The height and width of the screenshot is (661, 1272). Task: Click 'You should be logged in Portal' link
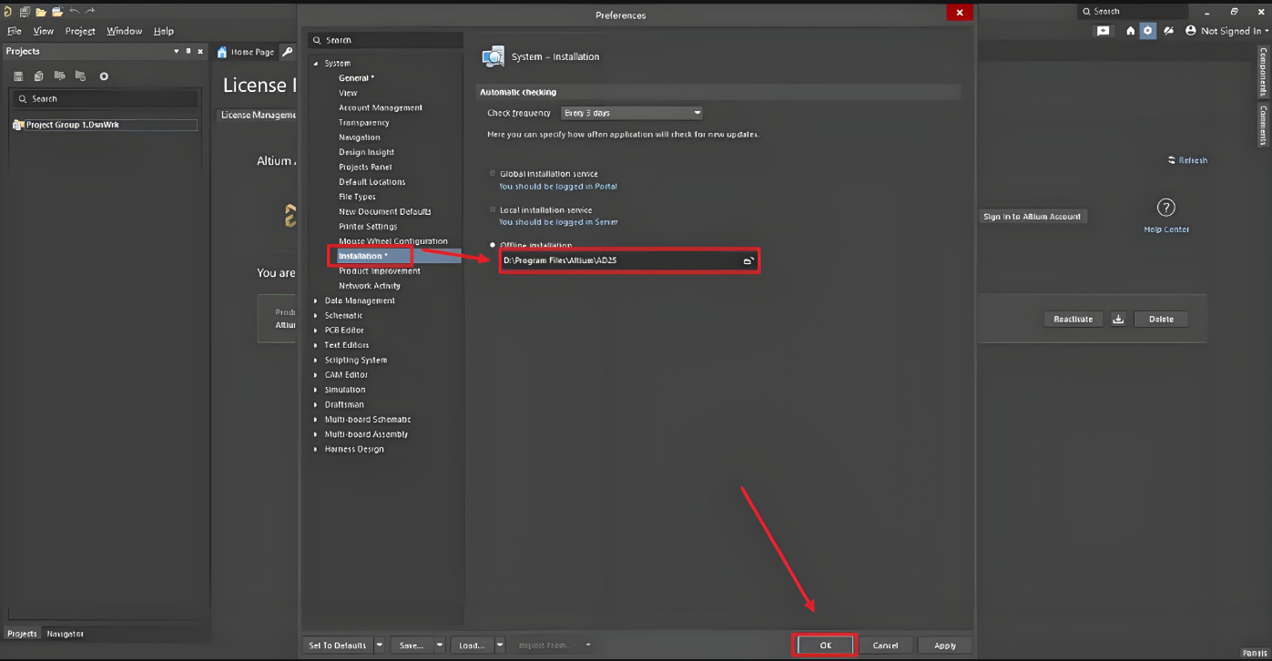click(558, 186)
